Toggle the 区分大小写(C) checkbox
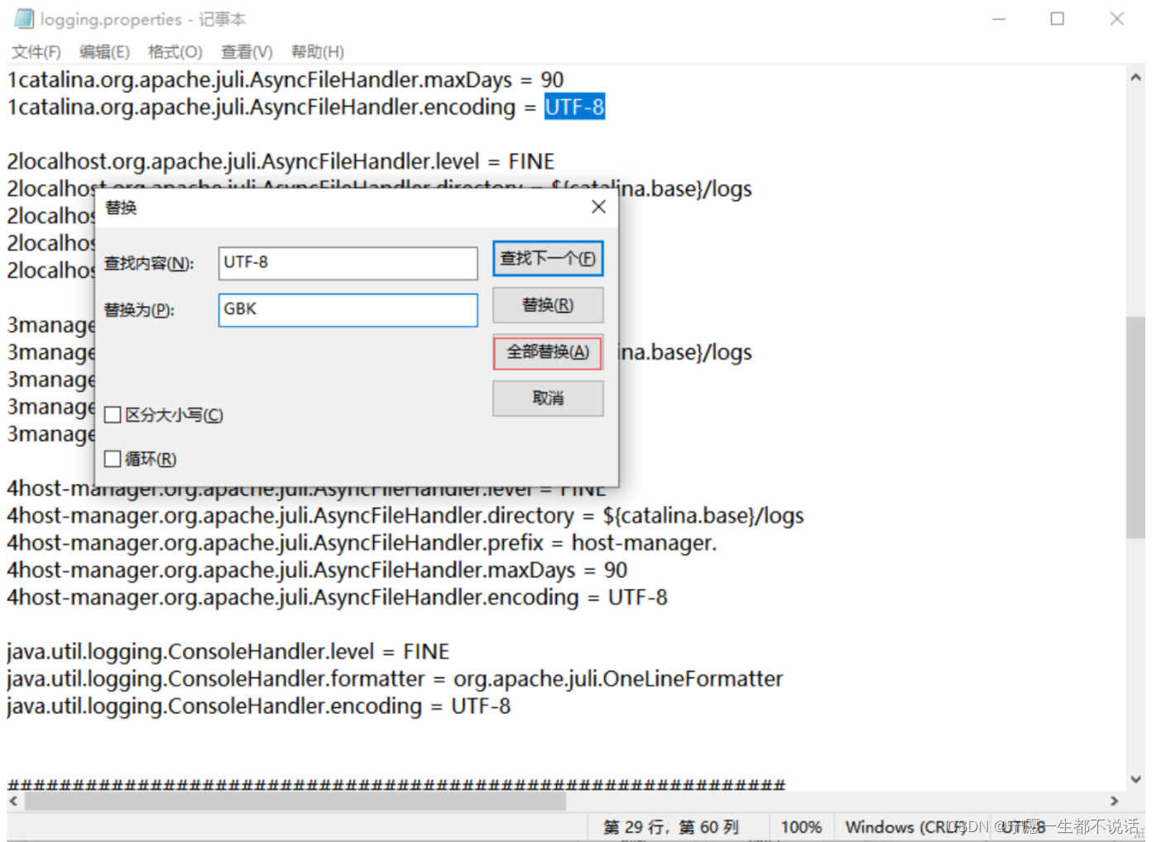Viewport: 1152px width, 842px height. coord(113,415)
